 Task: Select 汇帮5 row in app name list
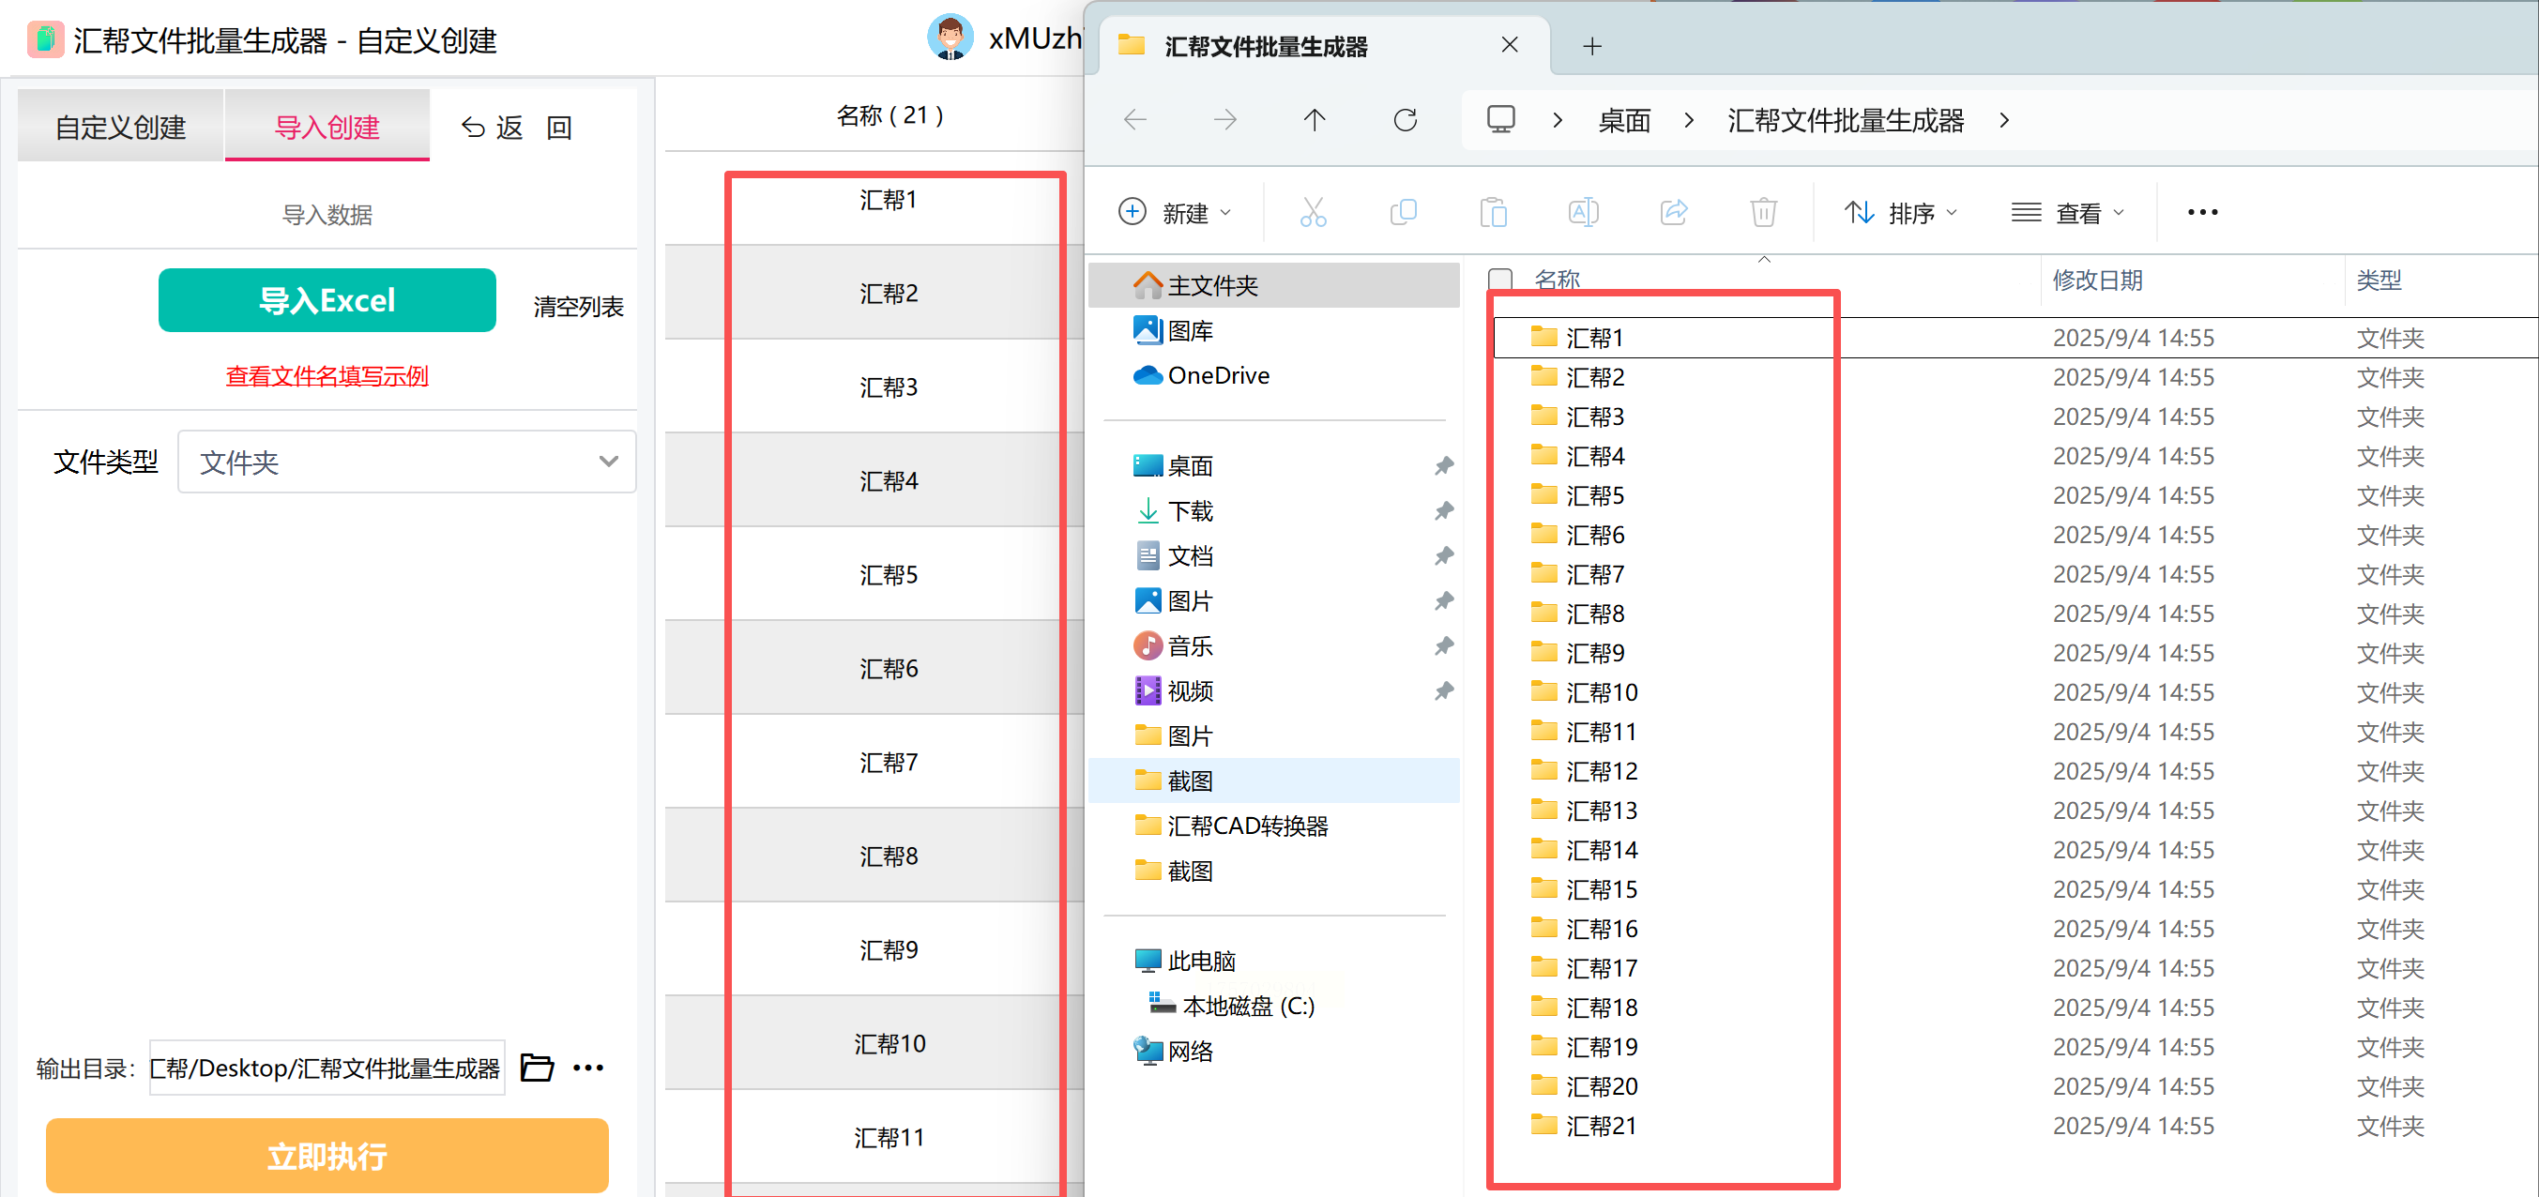click(x=875, y=574)
